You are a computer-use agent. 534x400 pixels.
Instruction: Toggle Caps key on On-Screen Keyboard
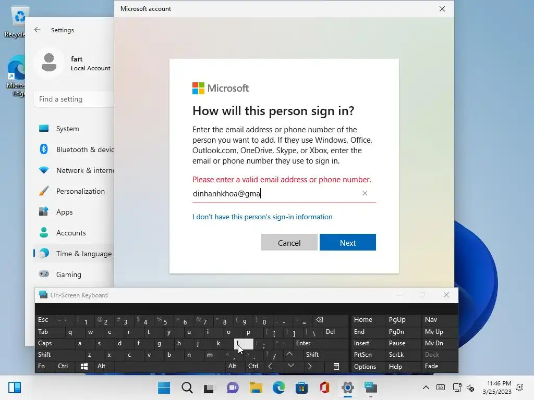click(x=54, y=343)
